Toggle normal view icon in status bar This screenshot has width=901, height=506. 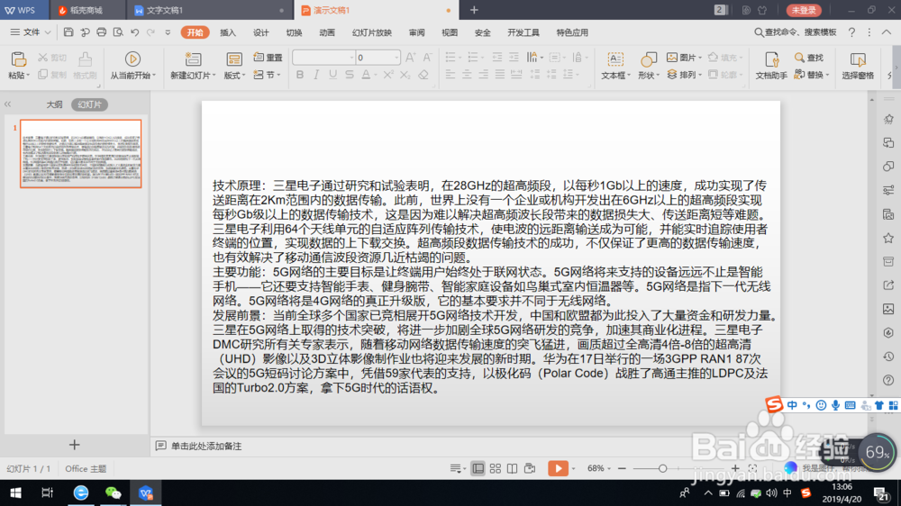(478, 469)
